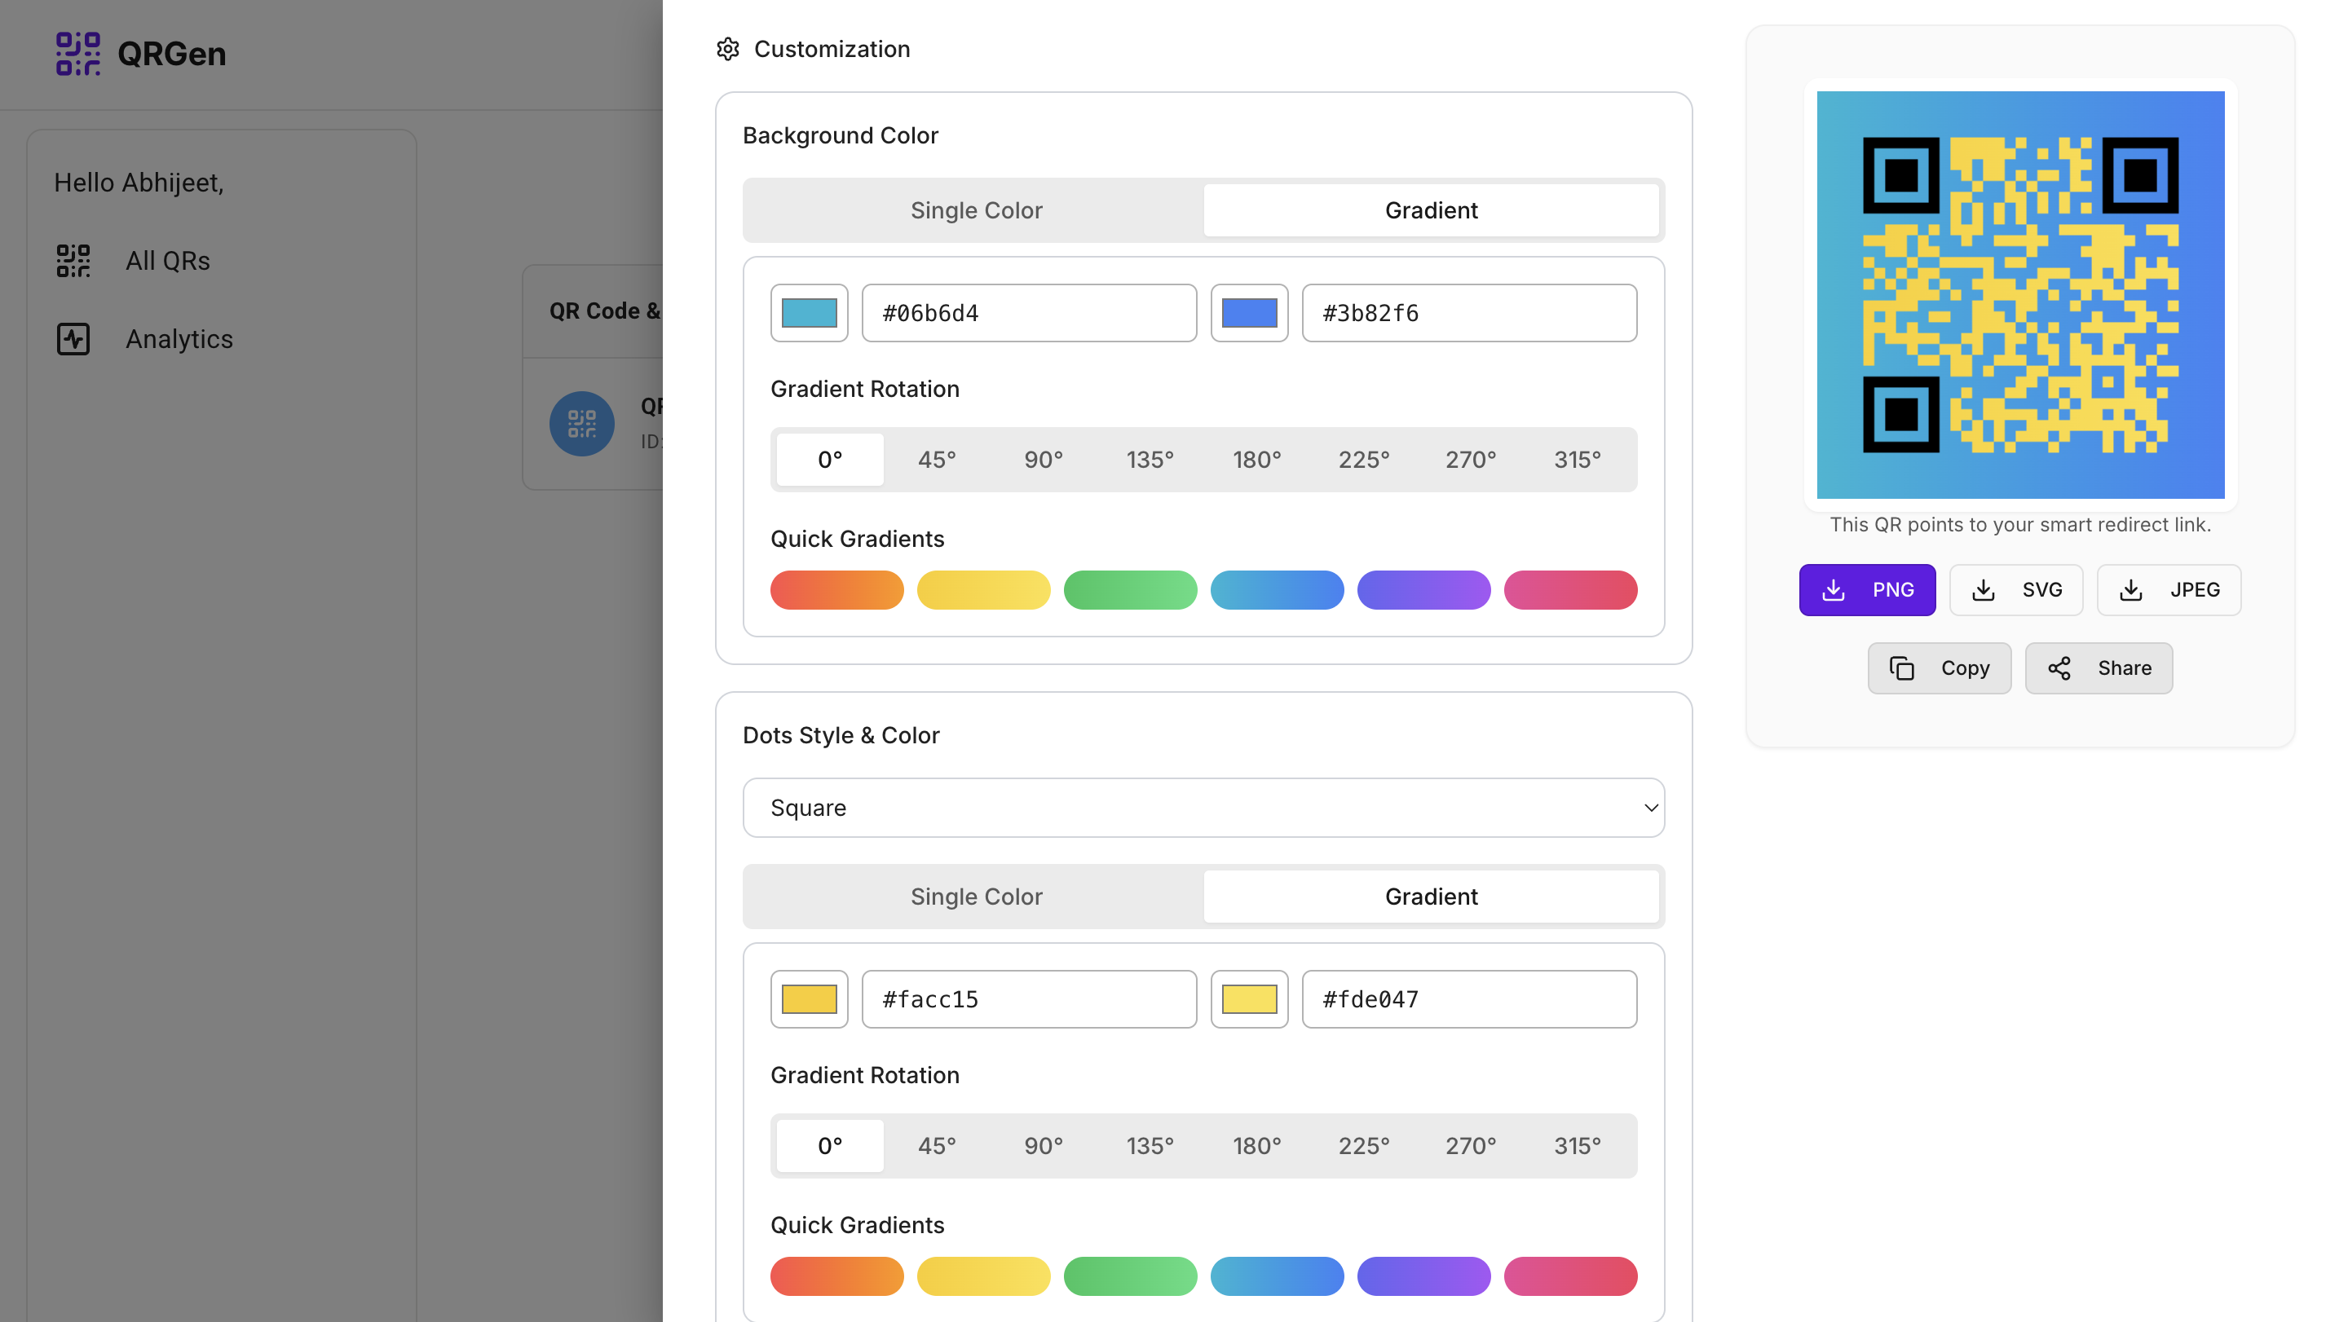Open All QRs from the sidebar
This screenshot has width=2348, height=1322.
point(168,260)
